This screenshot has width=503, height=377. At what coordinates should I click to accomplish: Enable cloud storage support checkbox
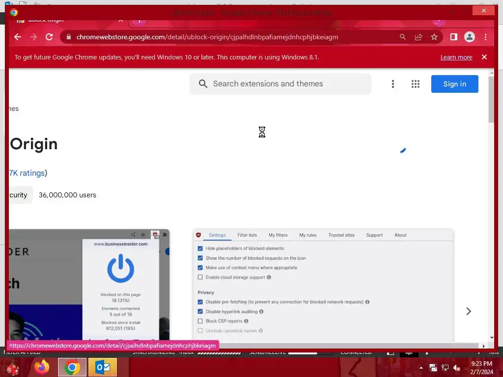click(200, 277)
